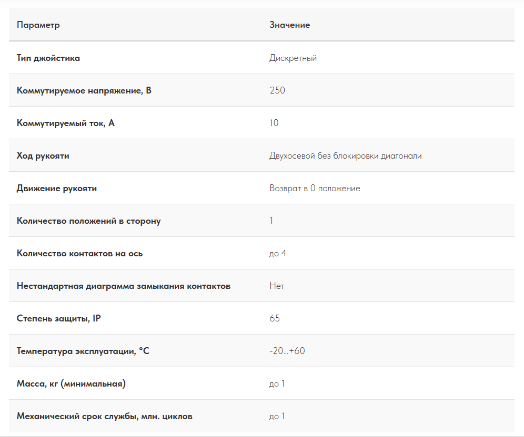Click the "Параметр" column header
524x437 pixels.
tap(38, 25)
